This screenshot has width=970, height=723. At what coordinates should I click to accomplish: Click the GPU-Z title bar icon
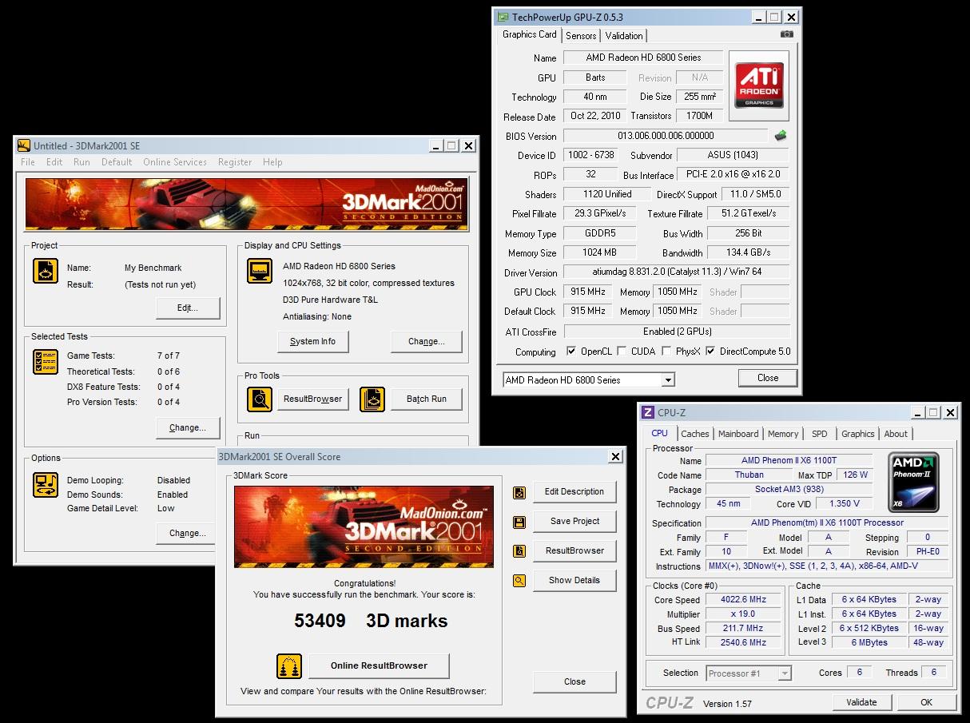[502, 17]
